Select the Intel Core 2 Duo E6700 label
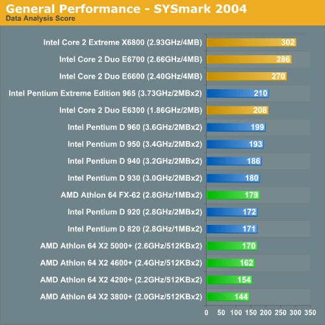This screenshot has width=325, height=325. click(x=131, y=59)
